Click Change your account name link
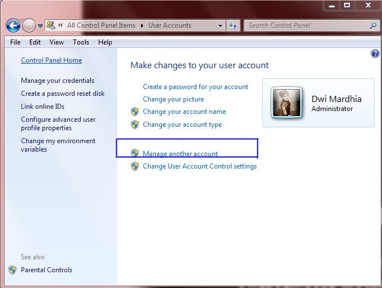Screen dimensions: 382x288 [x=184, y=112]
